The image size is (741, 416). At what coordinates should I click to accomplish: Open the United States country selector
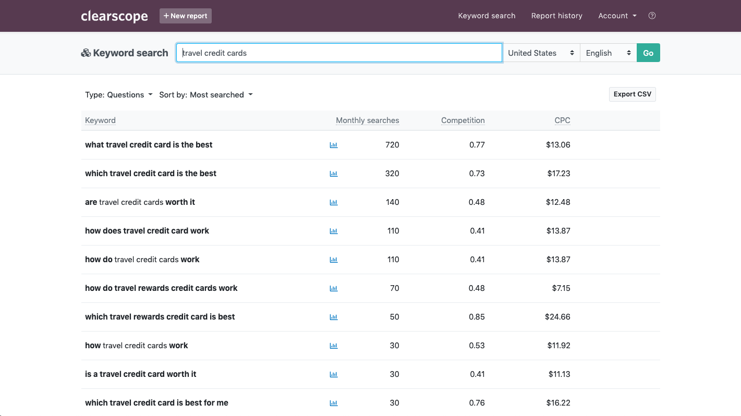541,53
